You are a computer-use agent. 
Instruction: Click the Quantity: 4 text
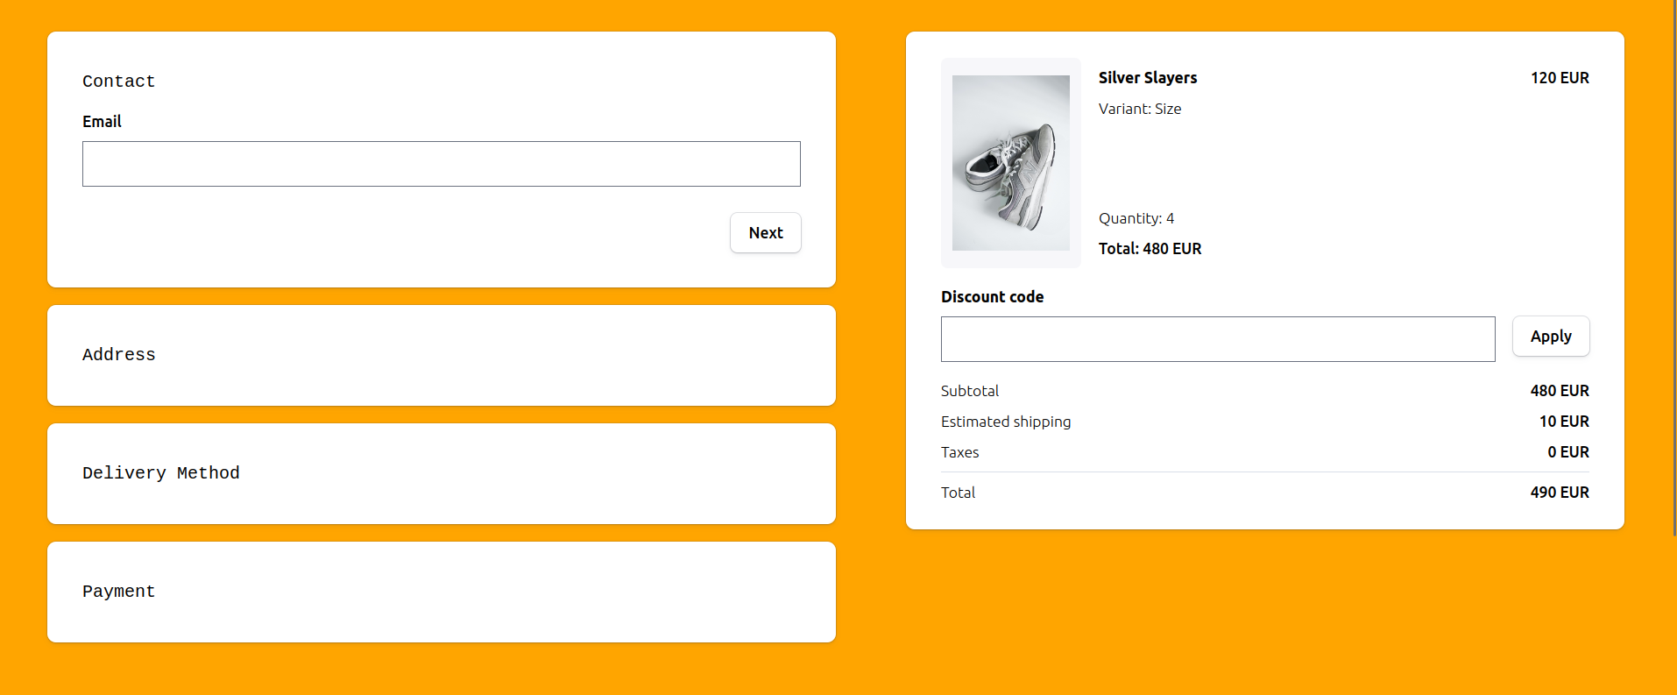click(x=1136, y=218)
